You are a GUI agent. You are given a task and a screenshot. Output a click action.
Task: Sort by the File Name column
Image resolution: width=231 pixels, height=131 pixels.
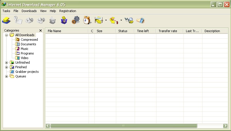[67, 31]
